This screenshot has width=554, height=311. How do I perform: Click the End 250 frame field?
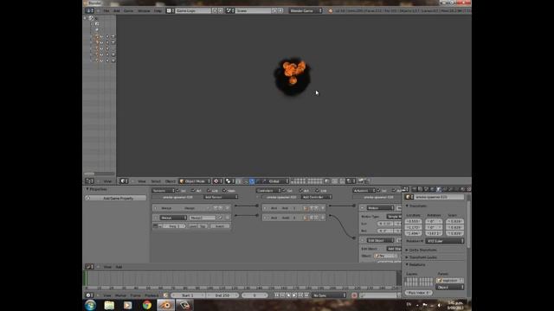pos(222,295)
